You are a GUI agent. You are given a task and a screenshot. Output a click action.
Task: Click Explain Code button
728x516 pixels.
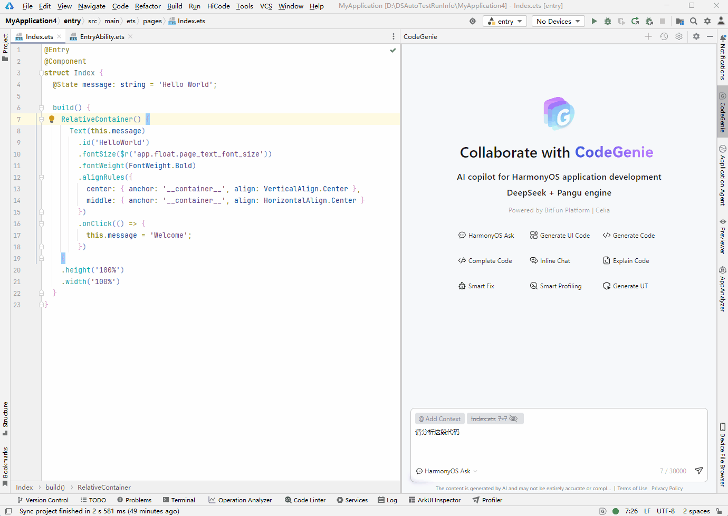click(x=626, y=261)
